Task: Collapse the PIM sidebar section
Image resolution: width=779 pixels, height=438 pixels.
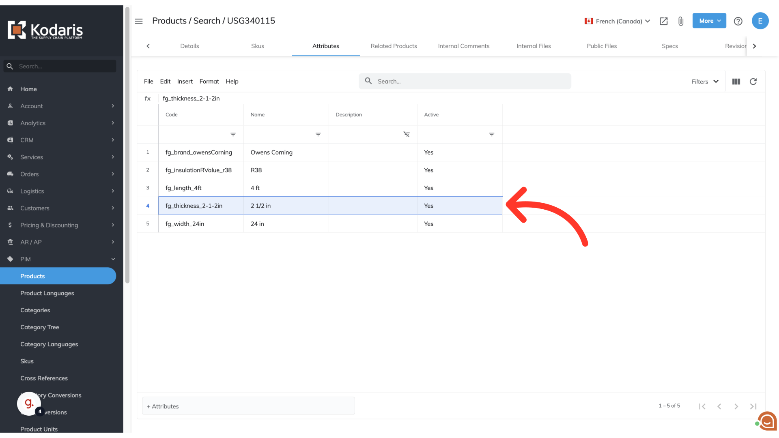Action: [x=113, y=259]
